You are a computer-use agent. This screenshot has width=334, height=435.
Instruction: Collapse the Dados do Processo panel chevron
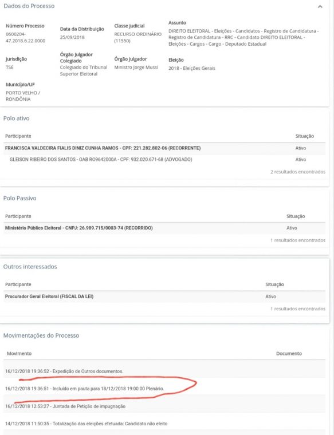coord(320,7)
